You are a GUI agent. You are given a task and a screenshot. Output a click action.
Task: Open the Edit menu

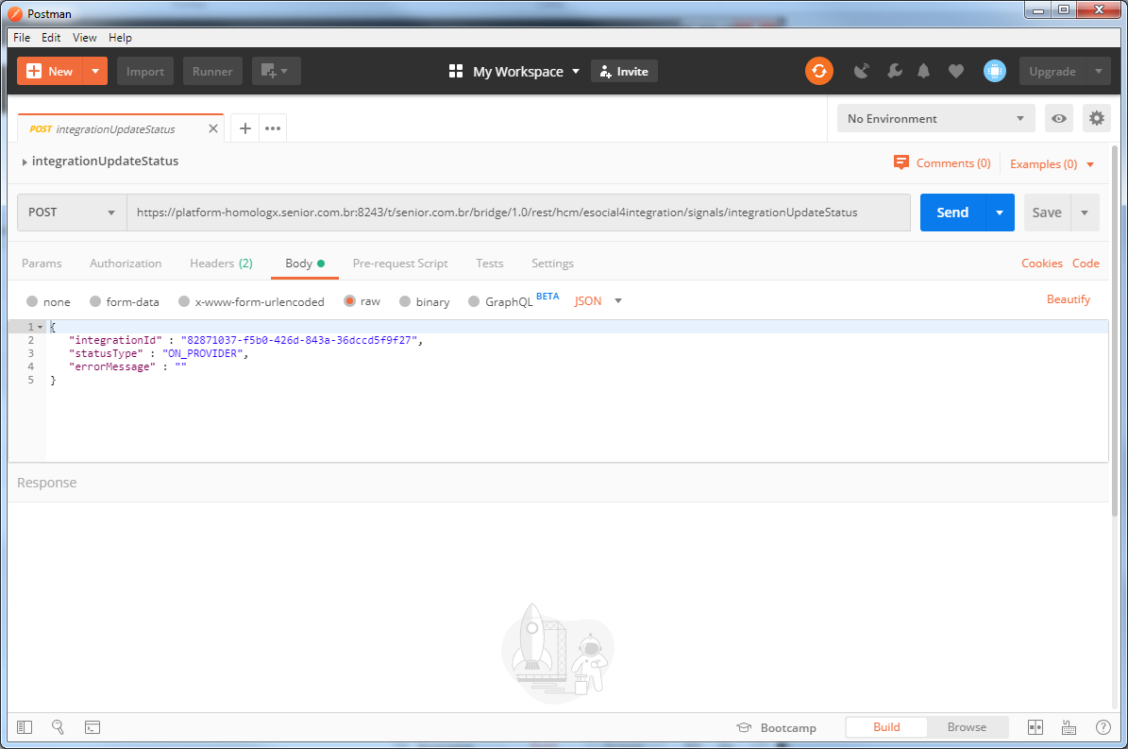tap(50, 38)
